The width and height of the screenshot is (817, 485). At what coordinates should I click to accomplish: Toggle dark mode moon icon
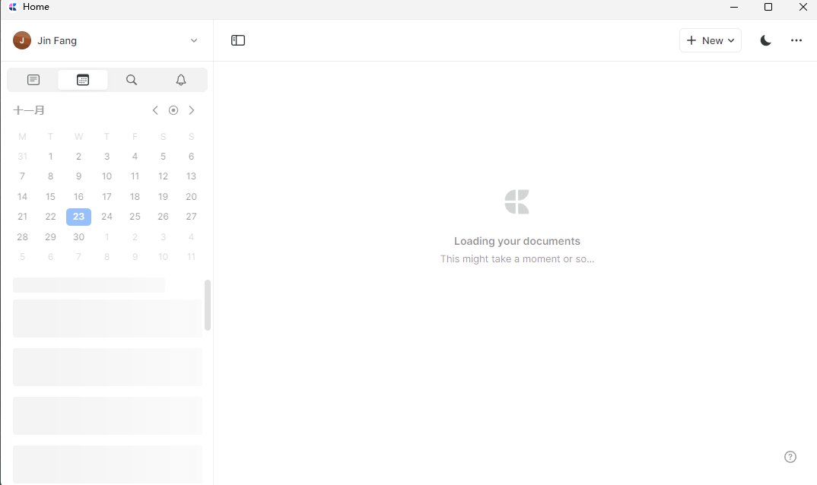(766, 40)
